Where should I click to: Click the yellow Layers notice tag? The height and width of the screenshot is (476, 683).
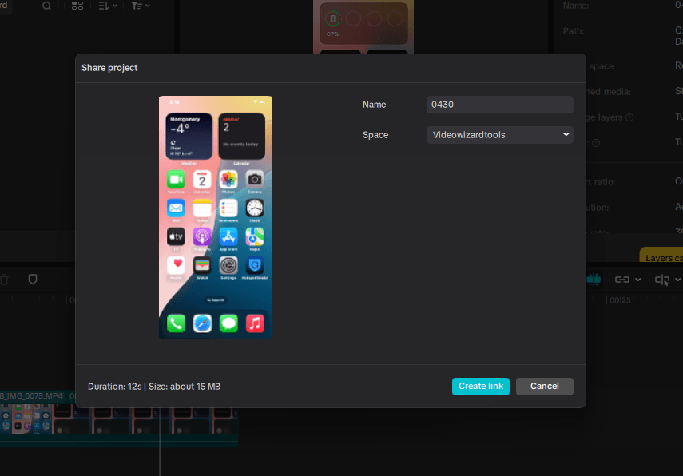tap(661, 256)
